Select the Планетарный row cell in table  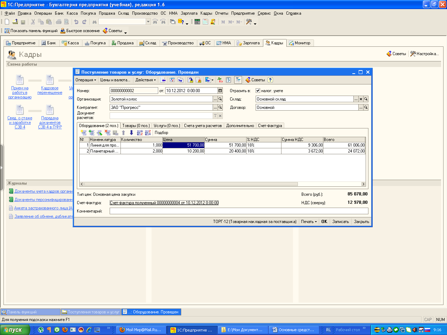tap(104, 151)
